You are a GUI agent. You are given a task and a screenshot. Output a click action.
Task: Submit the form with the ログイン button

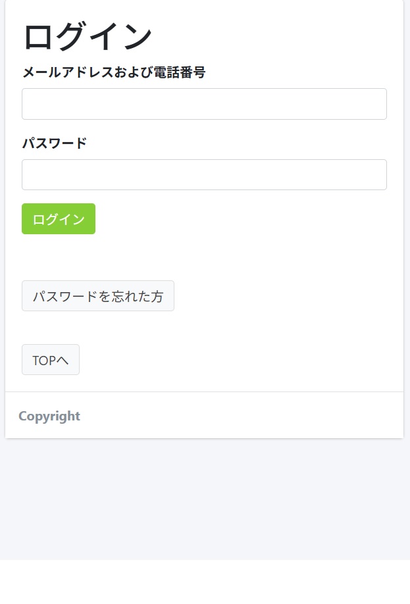coord(59,219)
